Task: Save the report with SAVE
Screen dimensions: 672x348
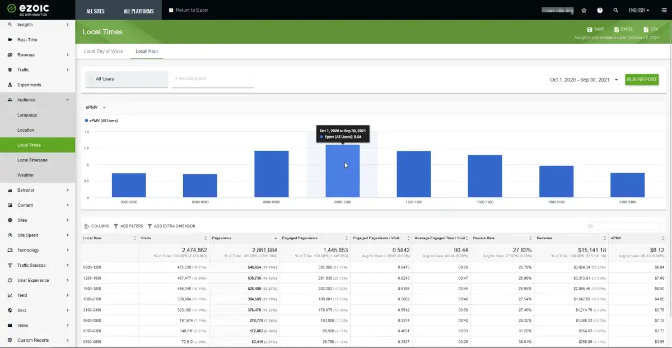Action: [596, 29]
